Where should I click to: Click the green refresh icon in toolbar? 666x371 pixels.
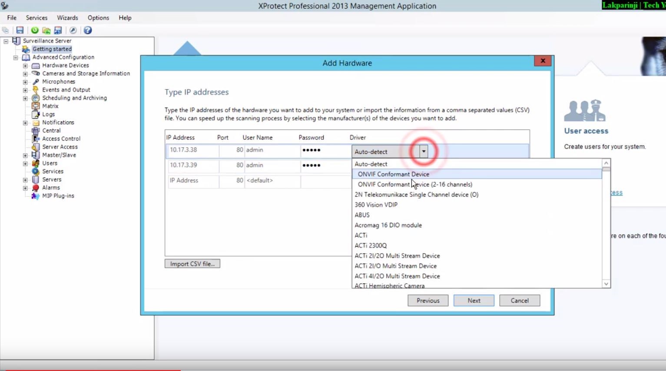pyautogui.click(x=35, y=30)
